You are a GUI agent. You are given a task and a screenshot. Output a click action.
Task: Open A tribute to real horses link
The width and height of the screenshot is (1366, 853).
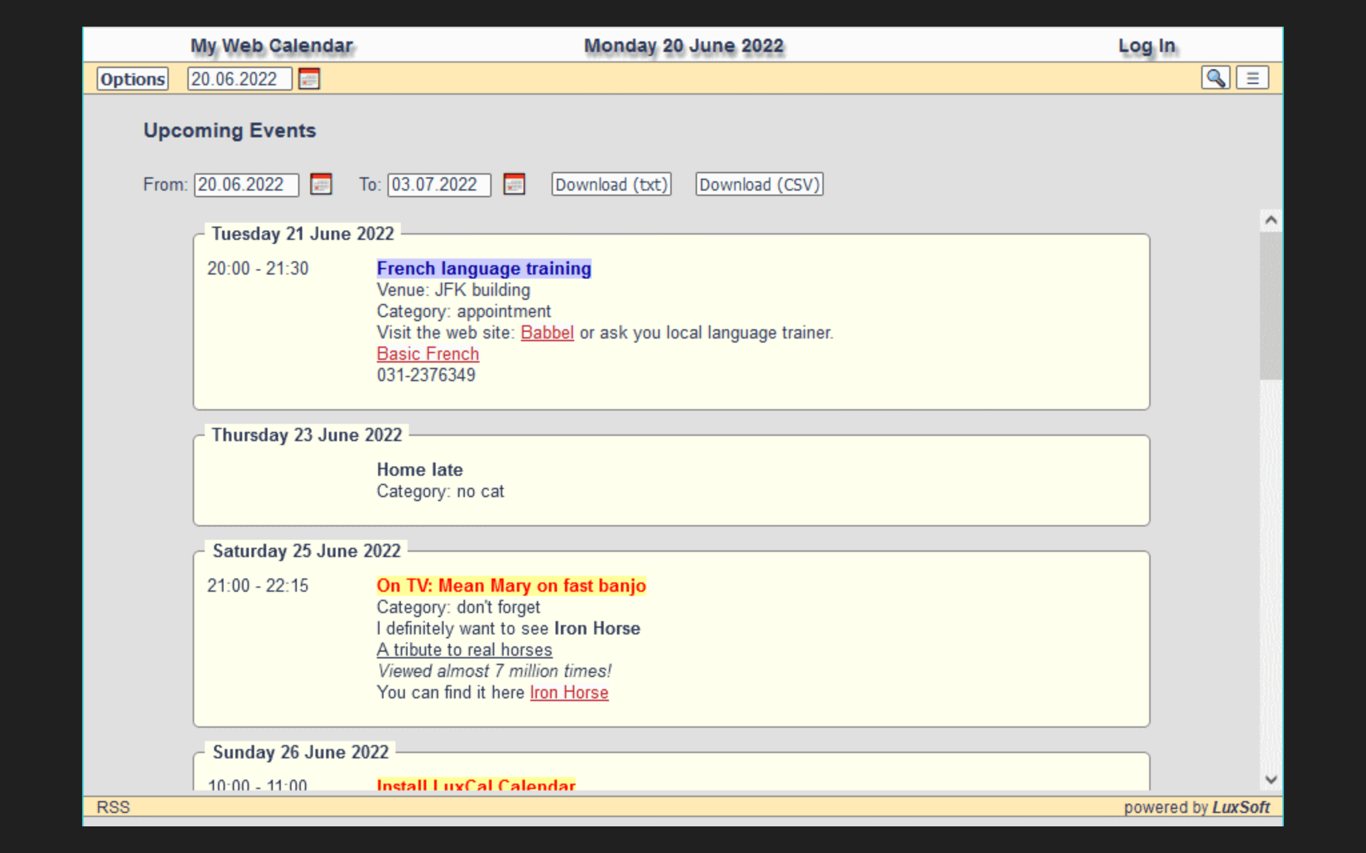click(464, 650)
